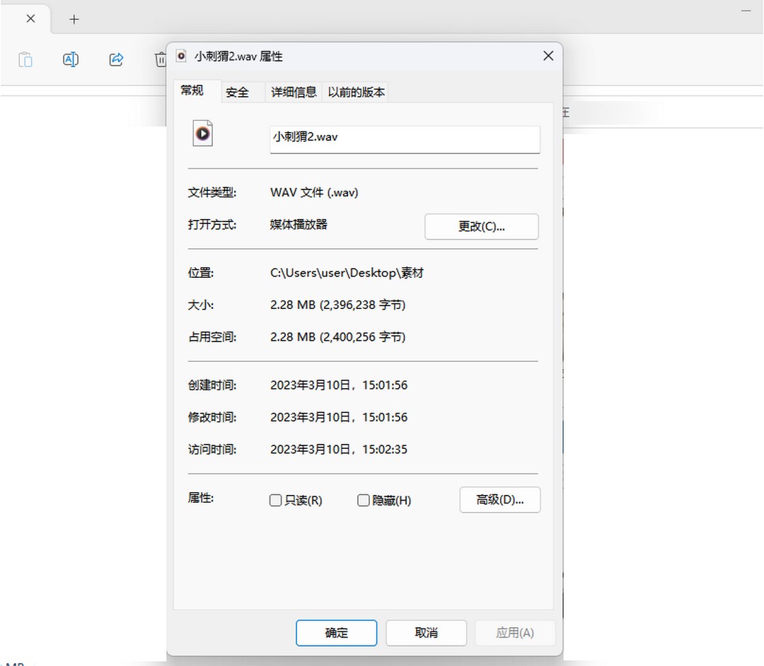
Task: Click the Delete trash icon
Action: 161,59
